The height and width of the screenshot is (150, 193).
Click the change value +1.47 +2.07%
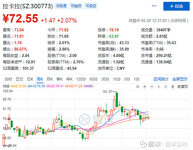click(x=59, y=20)
